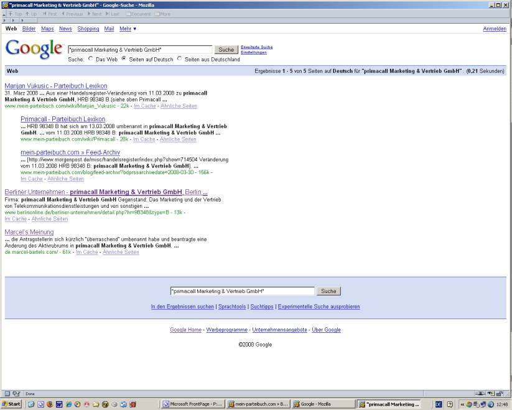
Task: Expand the first collapsed toolbar grippy arrow
Action: [4, 21]
